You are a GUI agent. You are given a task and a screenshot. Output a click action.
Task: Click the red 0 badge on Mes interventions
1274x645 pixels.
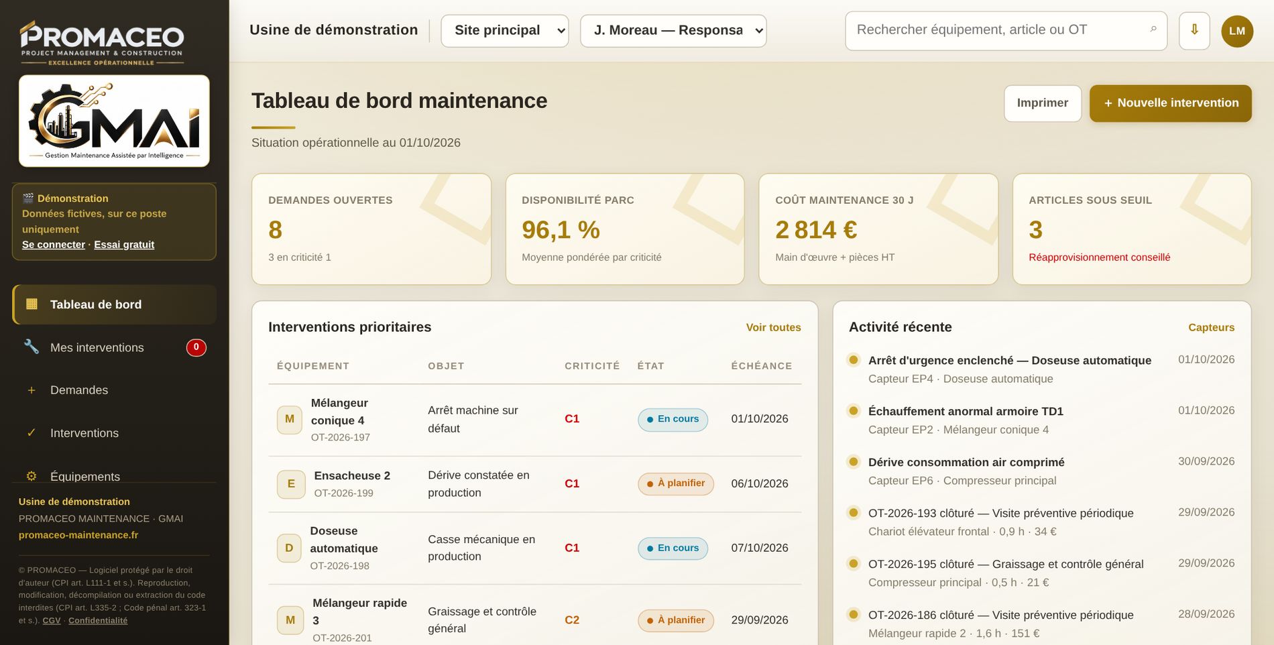(196, 347)
